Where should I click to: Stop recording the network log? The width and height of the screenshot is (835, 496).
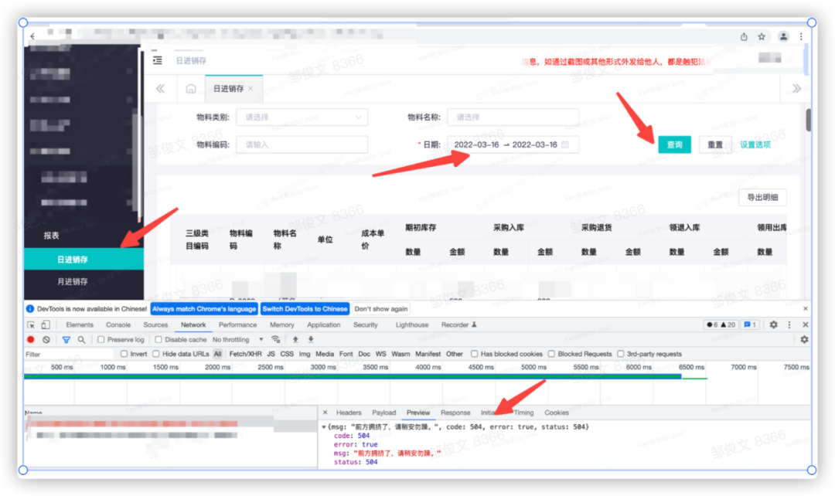31,339
